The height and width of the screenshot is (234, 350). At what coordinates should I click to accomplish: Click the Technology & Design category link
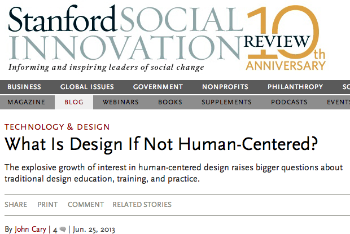57,127
